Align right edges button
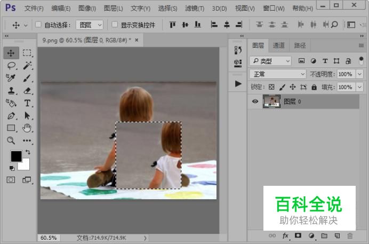This screenshot has height=244, width=369. 239,25
